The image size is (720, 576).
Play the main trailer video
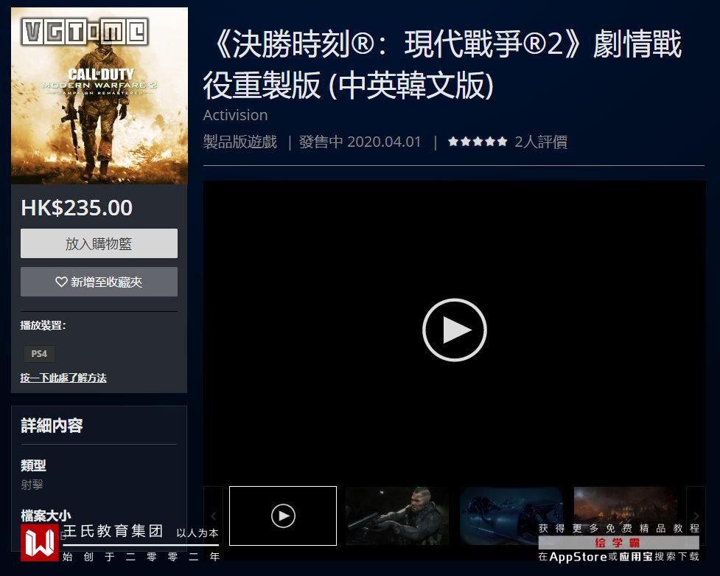[x=454, y=330]
